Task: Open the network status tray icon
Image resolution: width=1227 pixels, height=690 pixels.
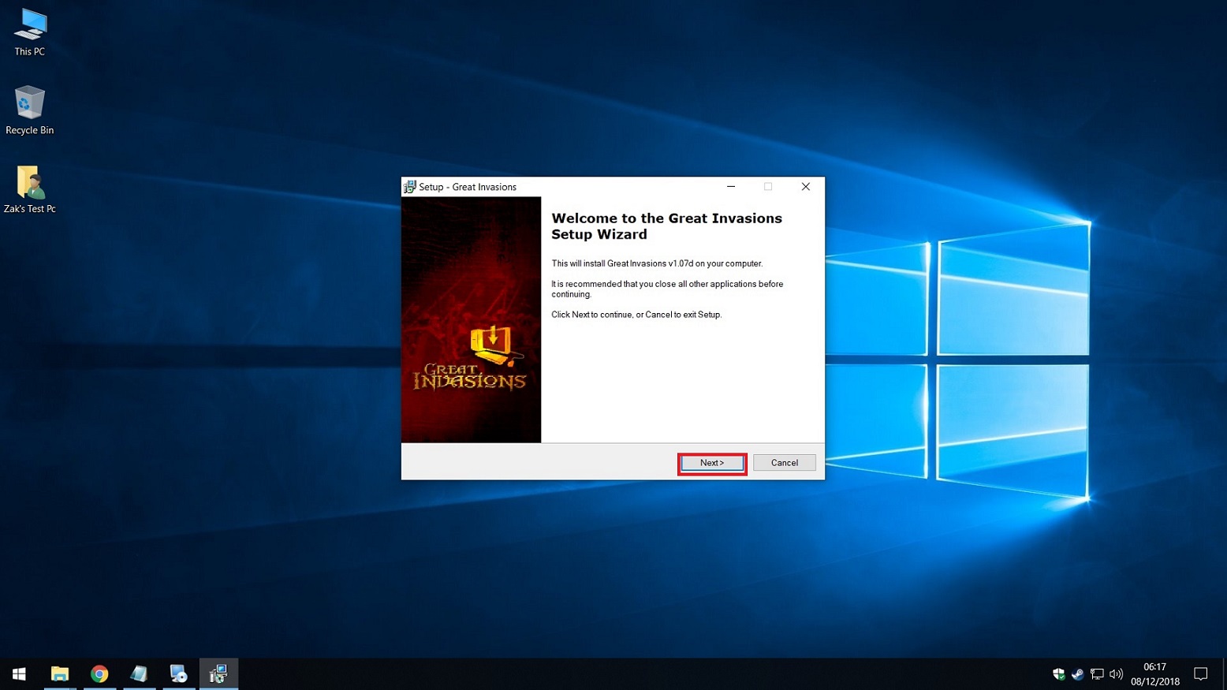Action: [x=1097, y=674]
